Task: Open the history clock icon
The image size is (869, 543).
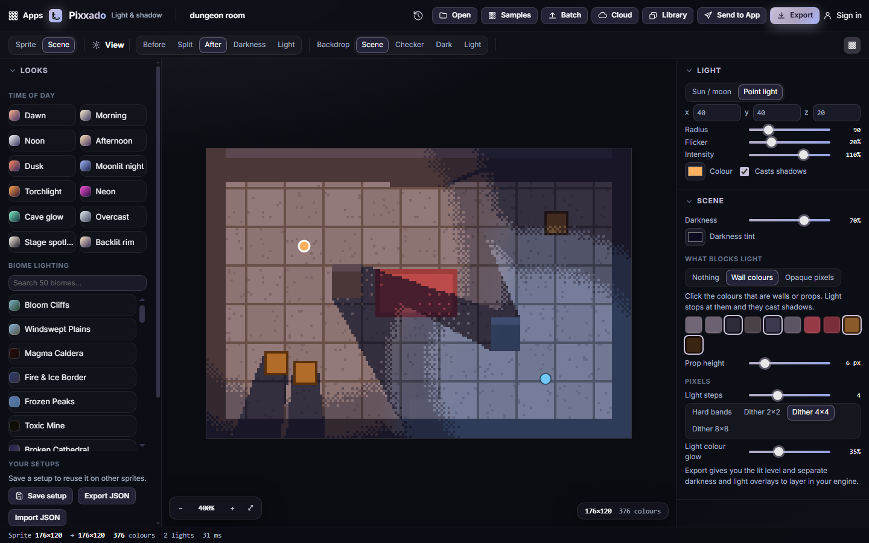Action: click(x=418, y=15)
